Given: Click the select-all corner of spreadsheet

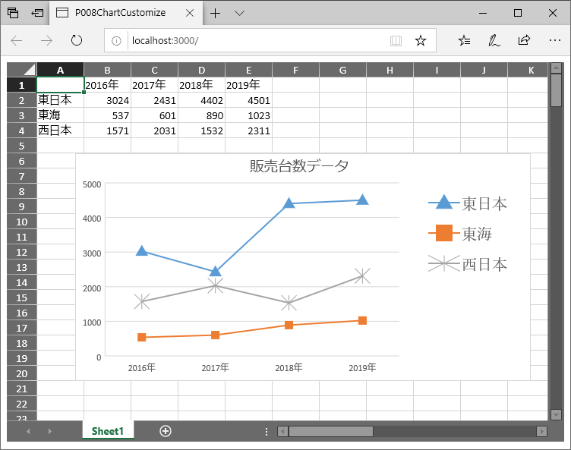Looking at the screenshot, I should click(22, 70).
